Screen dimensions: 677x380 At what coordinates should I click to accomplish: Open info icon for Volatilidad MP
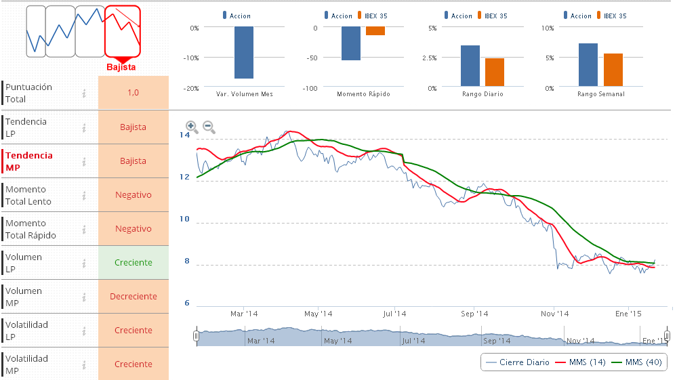point(84,364)
